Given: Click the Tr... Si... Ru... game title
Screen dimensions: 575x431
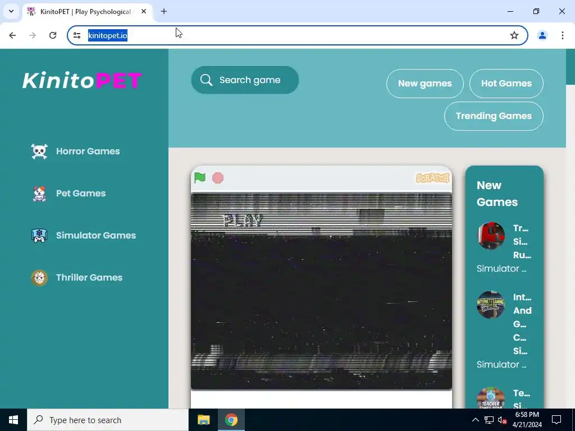Looking at the screenshot, I should (522, 241).
